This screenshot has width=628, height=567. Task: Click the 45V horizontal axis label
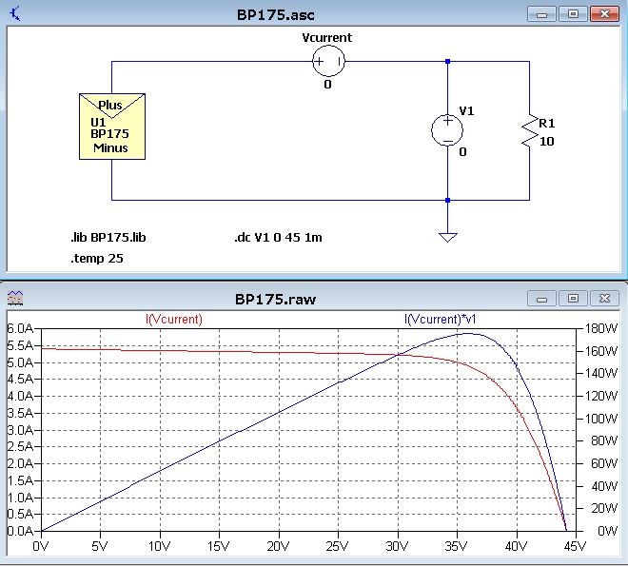coord(575,546)
